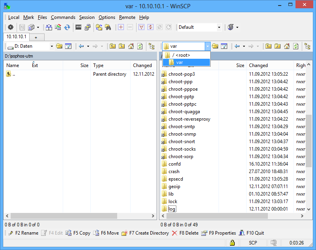Click the local panel horizontal scrollbar thumb
This screenshot has width=316, height=250.
[64, 216]
